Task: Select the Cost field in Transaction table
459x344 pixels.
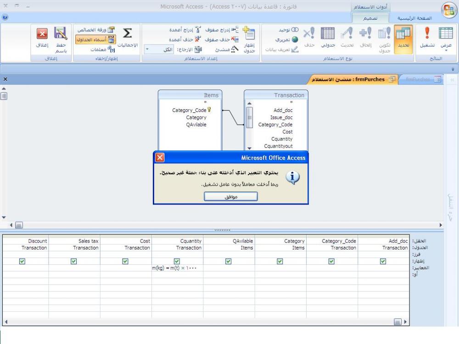Action: tap(287, 132)
